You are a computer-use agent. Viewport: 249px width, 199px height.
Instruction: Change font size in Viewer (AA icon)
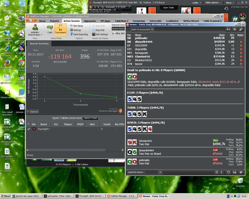[x=228, y=29]
